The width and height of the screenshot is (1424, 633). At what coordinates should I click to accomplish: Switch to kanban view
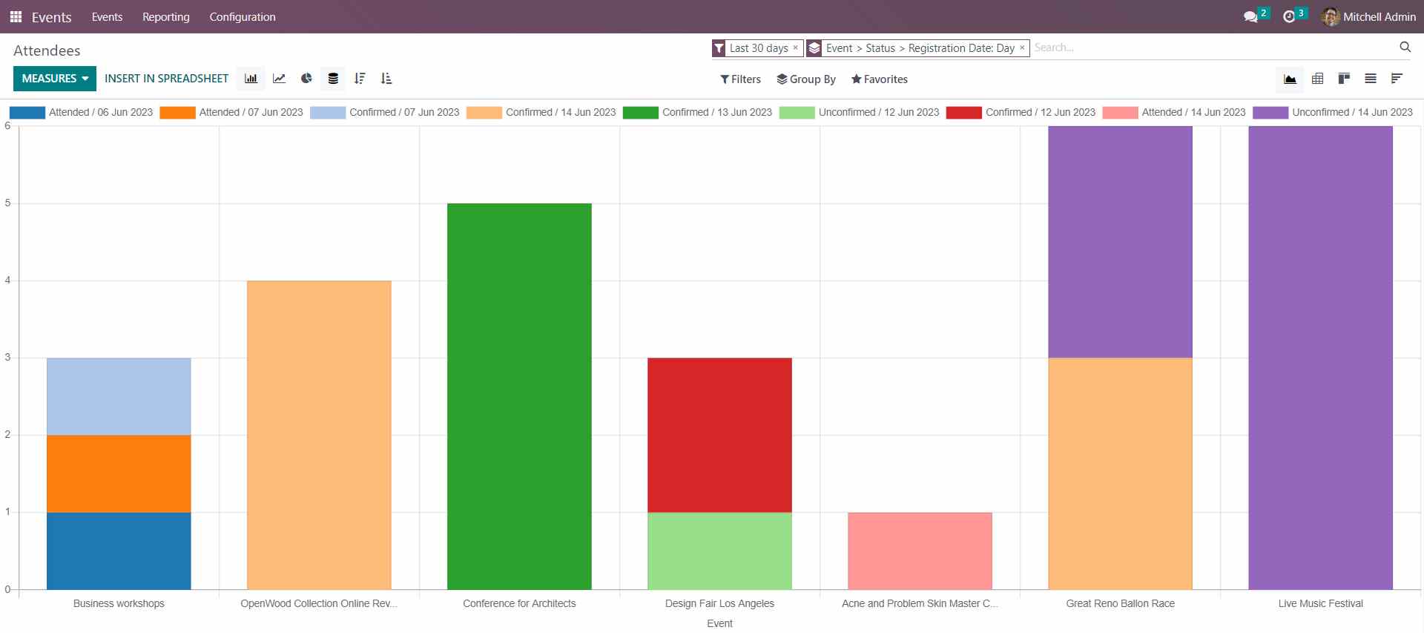tap(1344, 79)
